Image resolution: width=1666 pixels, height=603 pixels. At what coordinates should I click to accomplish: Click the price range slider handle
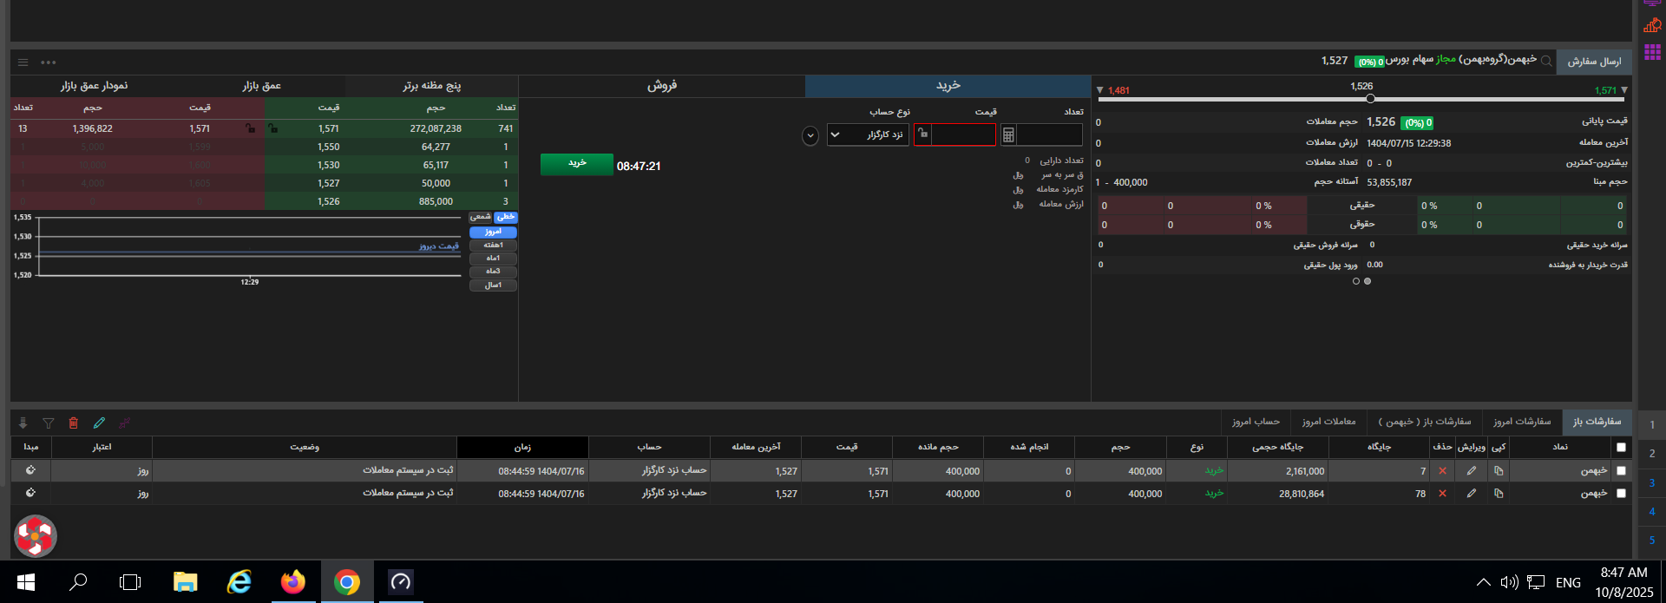pyautogui.click(x=1370, y=99)
